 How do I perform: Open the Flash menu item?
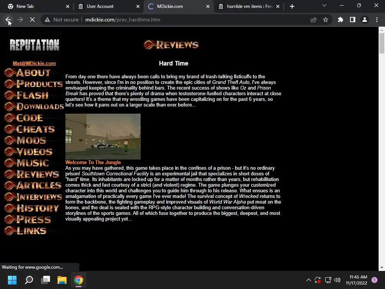pos(27,95)
